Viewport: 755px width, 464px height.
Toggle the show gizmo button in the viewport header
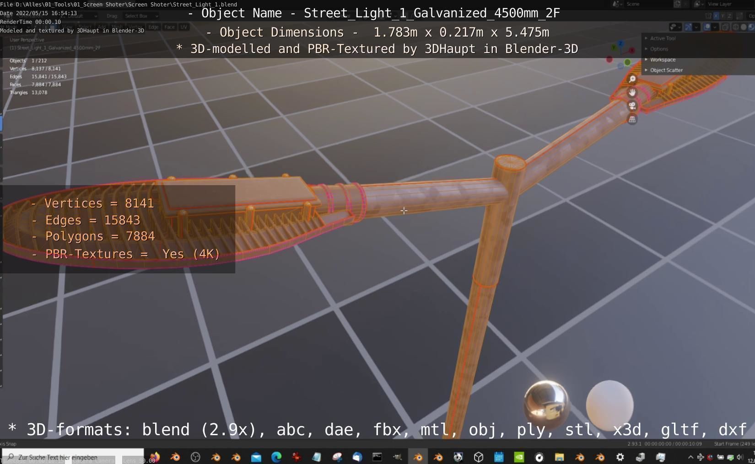688,27
